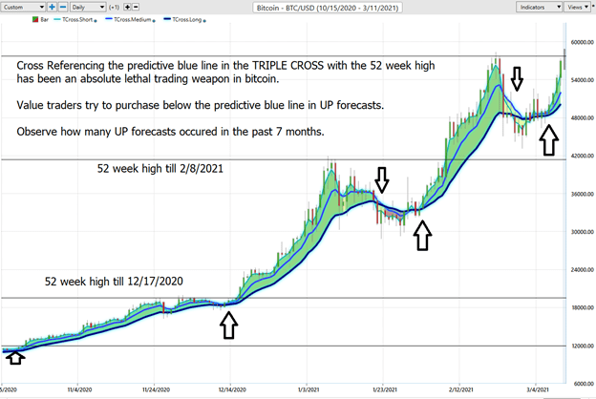
Task: Open the Custom date range dropdown
Action: tap(23, 8)
